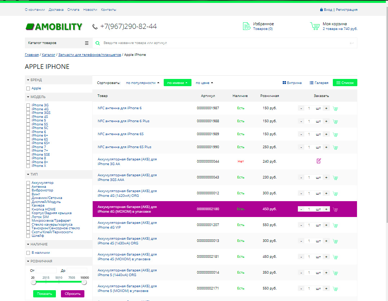Go to Запчасти для телефонов/планшетов breadcrumb
Screen dimensions: 388x301
pyautogui.click(x=89, y=55)
